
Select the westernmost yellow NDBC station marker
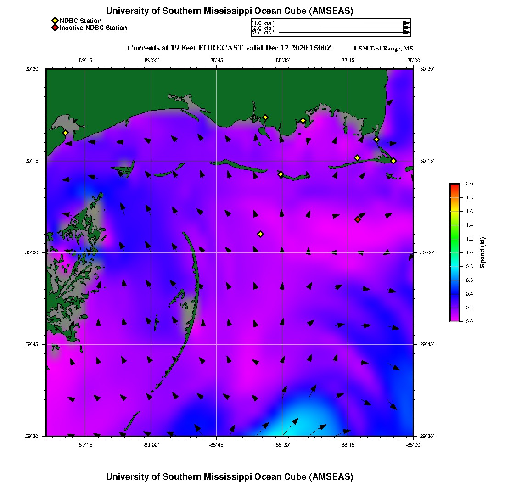click(65, 133)
